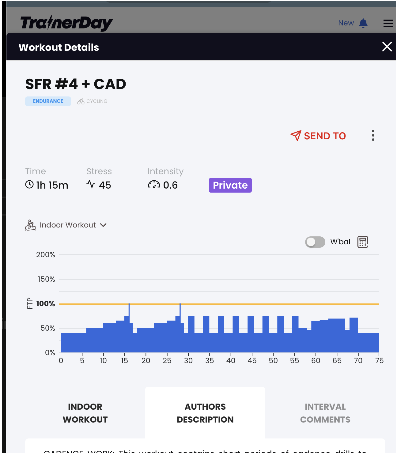Click the stress pulse icon
This screenshot has width=397, height=455.
tap(91, 184)
